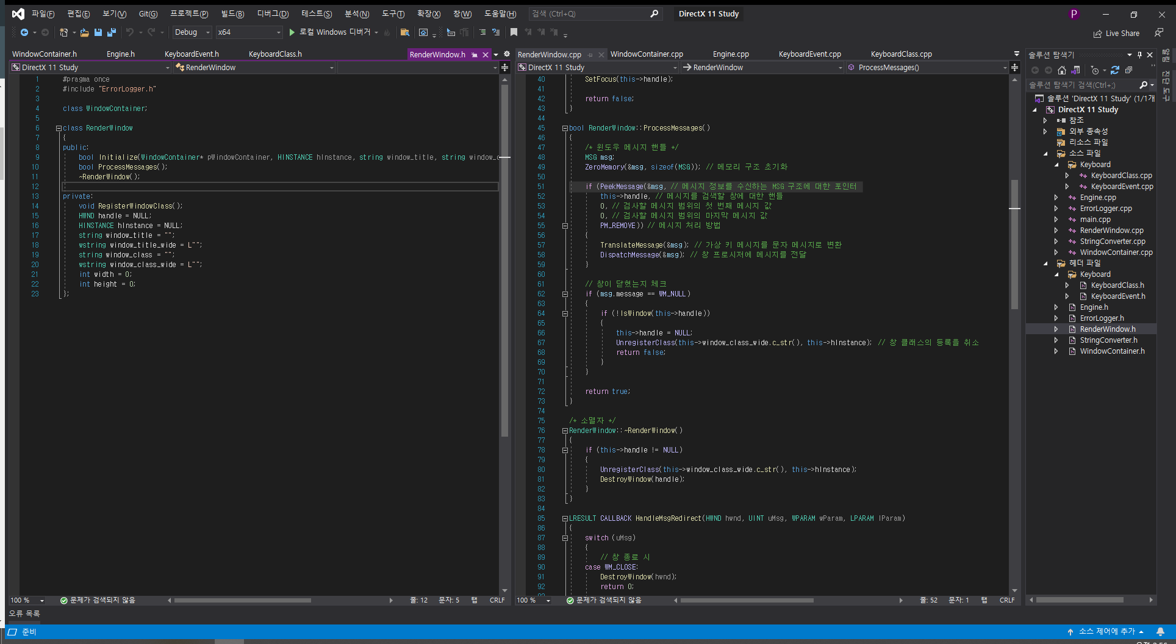Click Solution Explorer search magnifier icon
Screen dimensions: 1176x644
tap(1143, 85)
